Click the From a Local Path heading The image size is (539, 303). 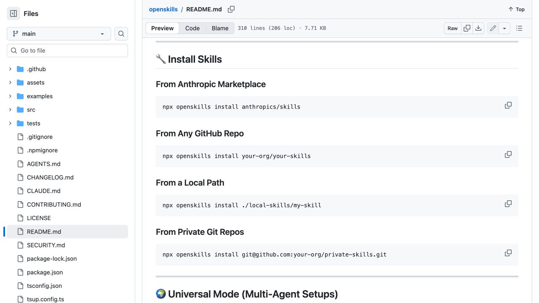point(190,183)
